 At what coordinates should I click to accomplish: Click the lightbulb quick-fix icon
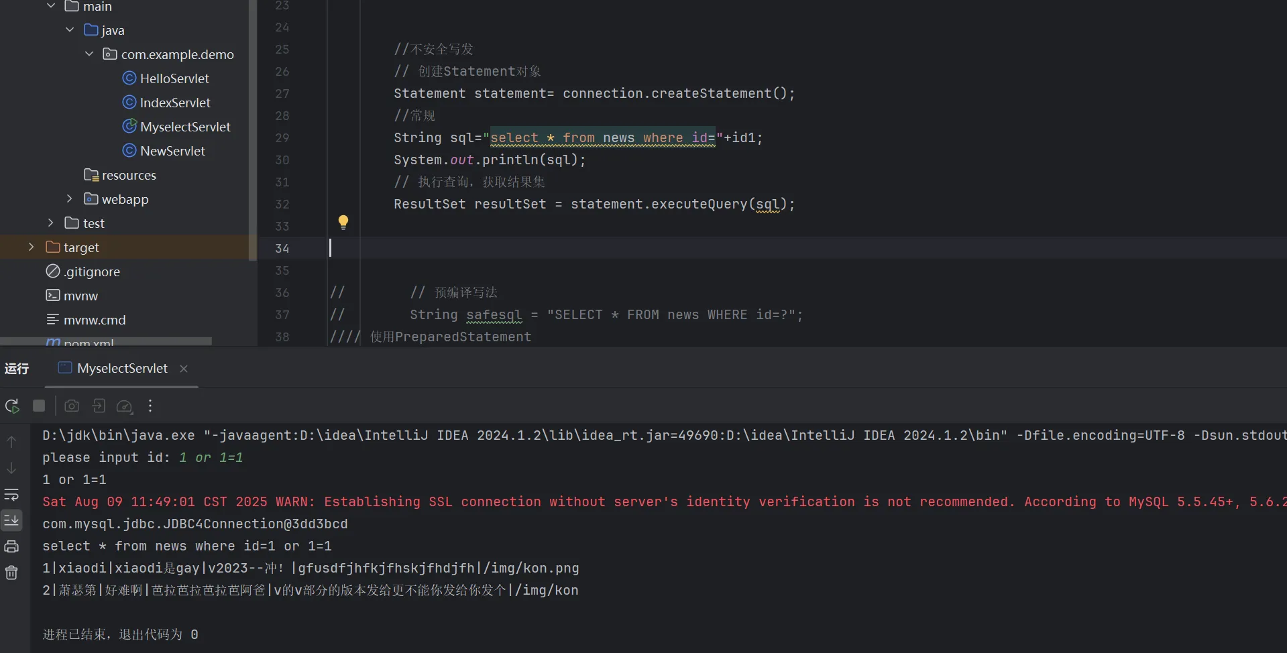pos(343,222)
